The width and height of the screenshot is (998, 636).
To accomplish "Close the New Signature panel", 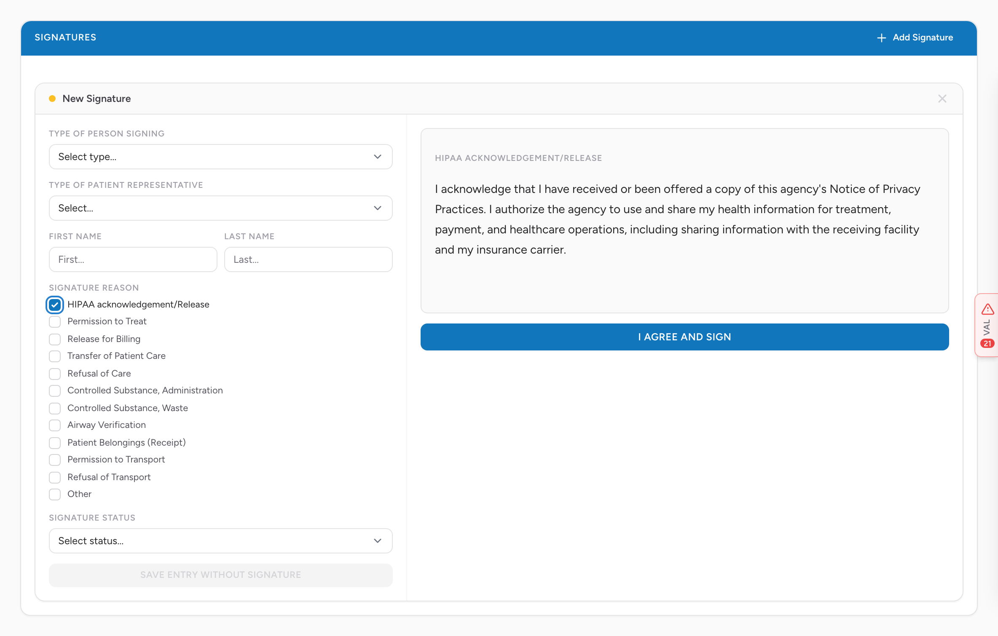I will coord(942,99).
